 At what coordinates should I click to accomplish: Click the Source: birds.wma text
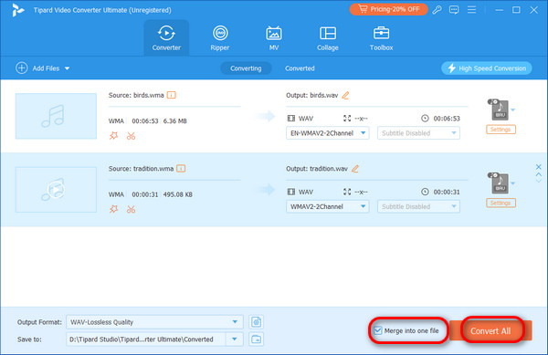point(136,95)
